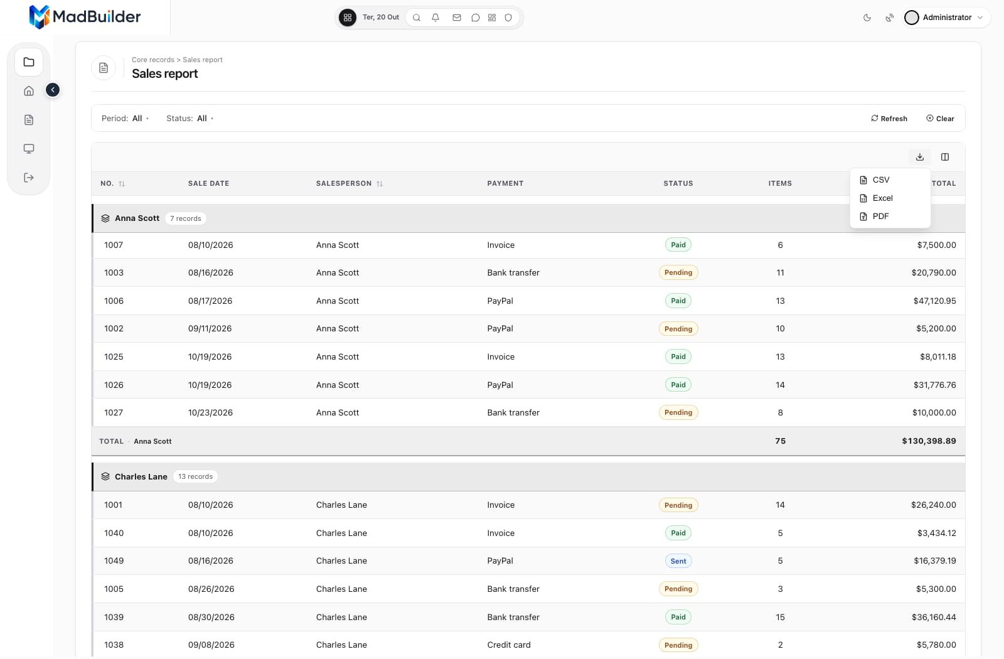Image resolution: width=1004 pixels, height=659 pixels.
Task: Sort by NO. column
Action: 113,183
